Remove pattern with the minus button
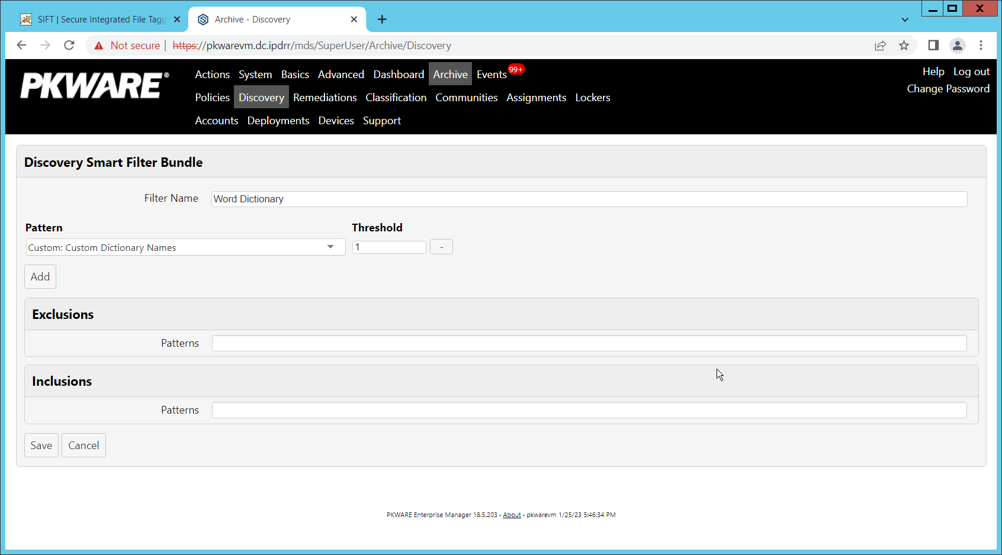The width and height of the screenshot is (1002, 555). pos(441,247)
